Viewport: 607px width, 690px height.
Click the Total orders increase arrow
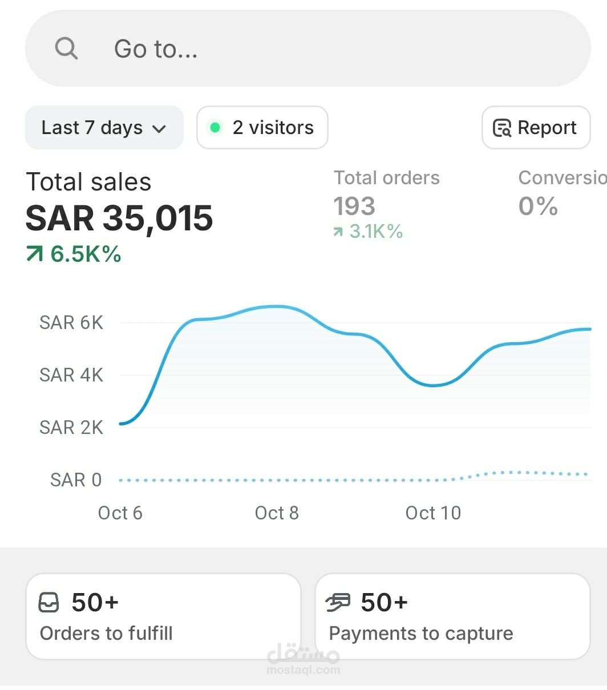click(x=338, y=232)
